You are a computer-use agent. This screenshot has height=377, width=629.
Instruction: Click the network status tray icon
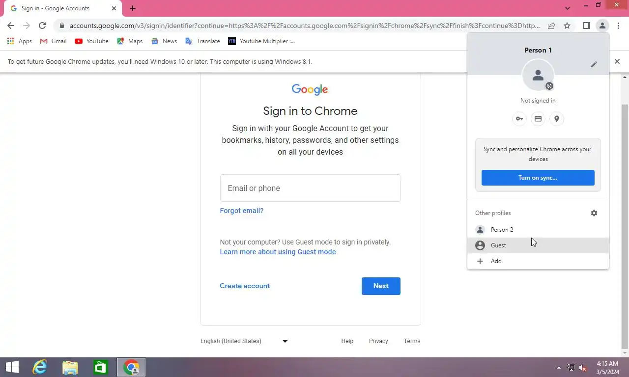[x=571, y=368]
